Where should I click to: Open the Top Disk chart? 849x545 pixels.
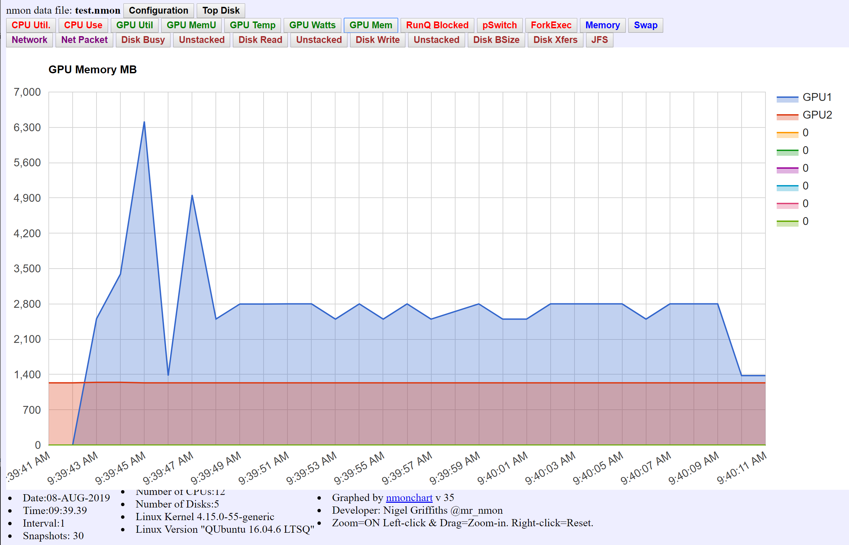[221, 11]
